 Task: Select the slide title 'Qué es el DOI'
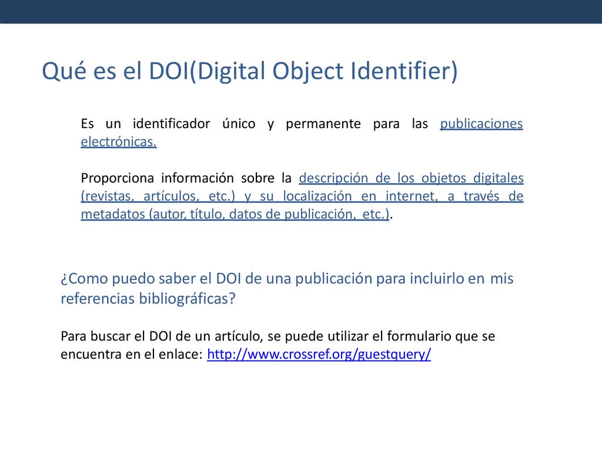coord(116,71)
